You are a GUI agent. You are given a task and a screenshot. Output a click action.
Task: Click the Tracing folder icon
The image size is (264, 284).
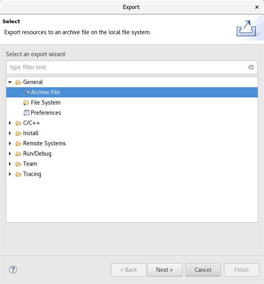[x=18, y=174]
